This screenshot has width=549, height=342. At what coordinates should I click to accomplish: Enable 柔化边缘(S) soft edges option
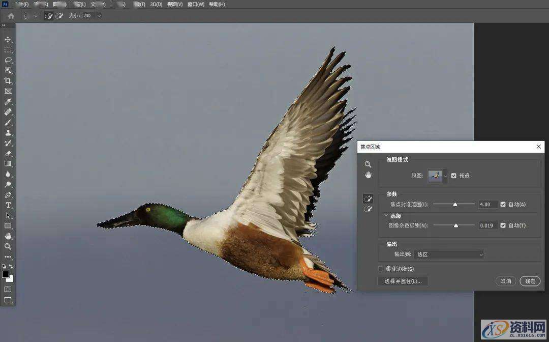(380, 268)
